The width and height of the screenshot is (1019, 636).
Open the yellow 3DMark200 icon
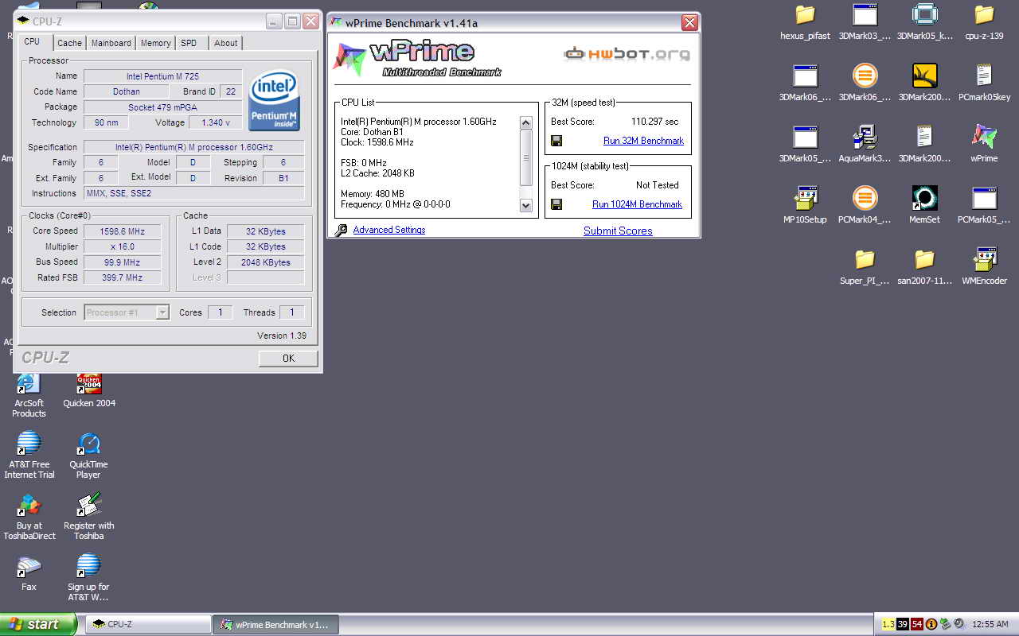point(924,83)
